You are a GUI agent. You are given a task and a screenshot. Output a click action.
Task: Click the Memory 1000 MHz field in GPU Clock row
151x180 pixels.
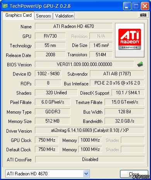click(90, 140)
